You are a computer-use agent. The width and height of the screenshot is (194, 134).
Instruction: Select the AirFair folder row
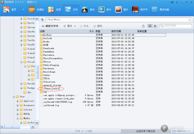tap(103, 35)
